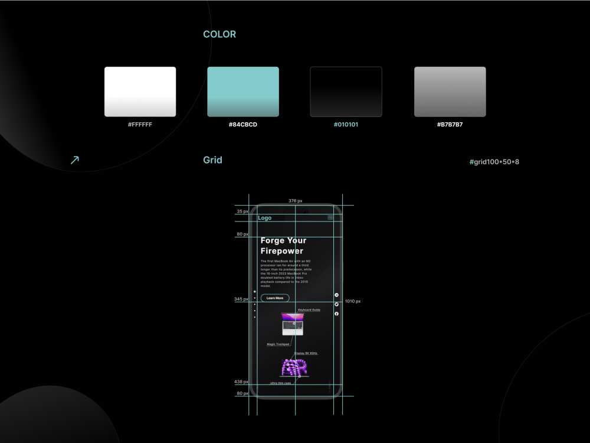Image resolution: width=590 pixels, height=443 pixels.
Task: Click the diagonal arrow icon near Grid
Action: pyautogui.click(x=75, y=160)
